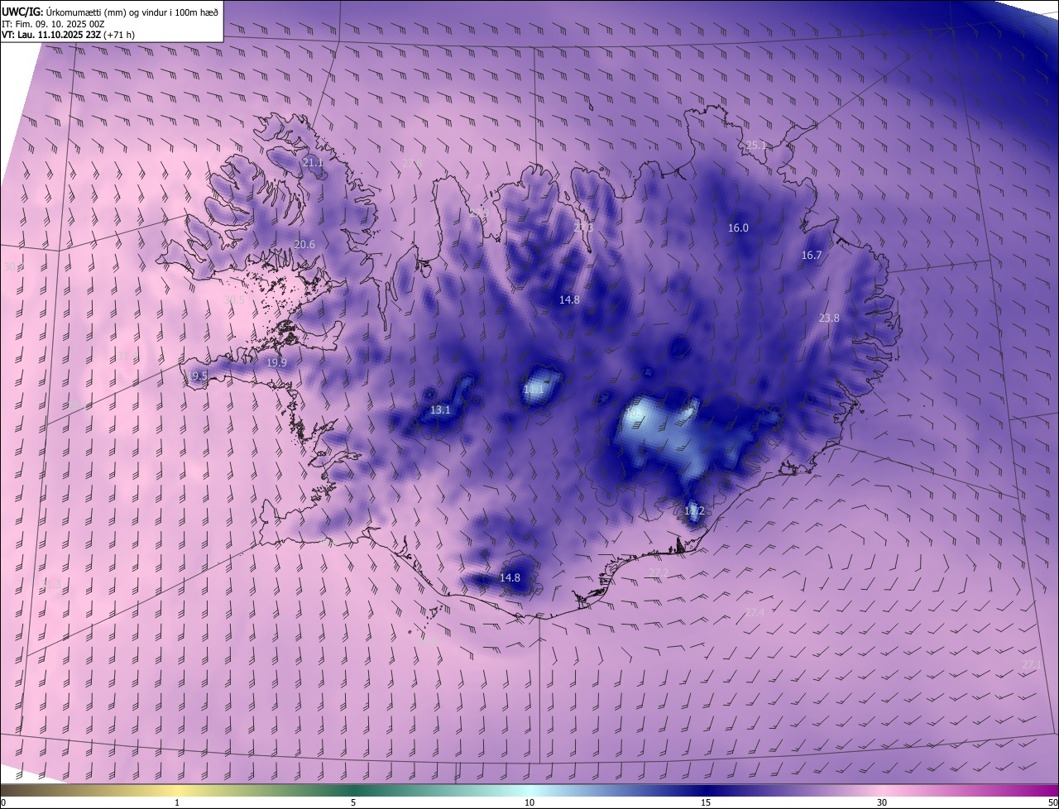Select the 'VT: Lau. 11.10.2025 23Z (+71 h)' line
Screen dimensions: 1059x809
pyautogui.click(x=68, y=35)
